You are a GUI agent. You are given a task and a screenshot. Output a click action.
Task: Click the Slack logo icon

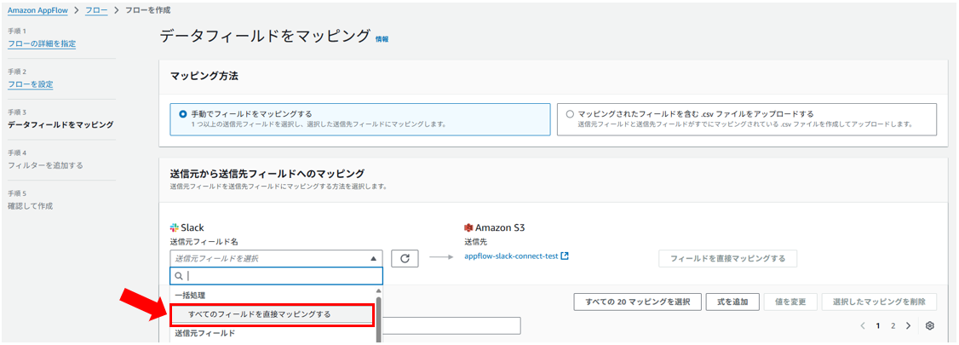[x=175, y=227]
